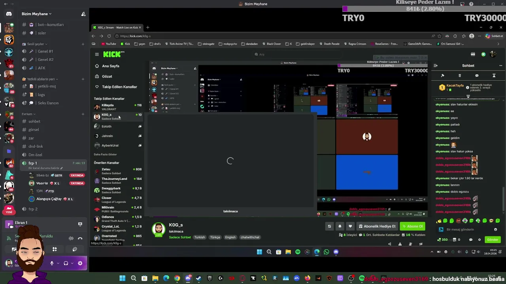Collapse the Yetkili abilerin yeri category

pos(41,79)
